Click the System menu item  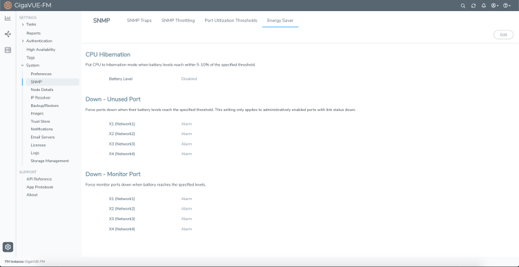32,66
